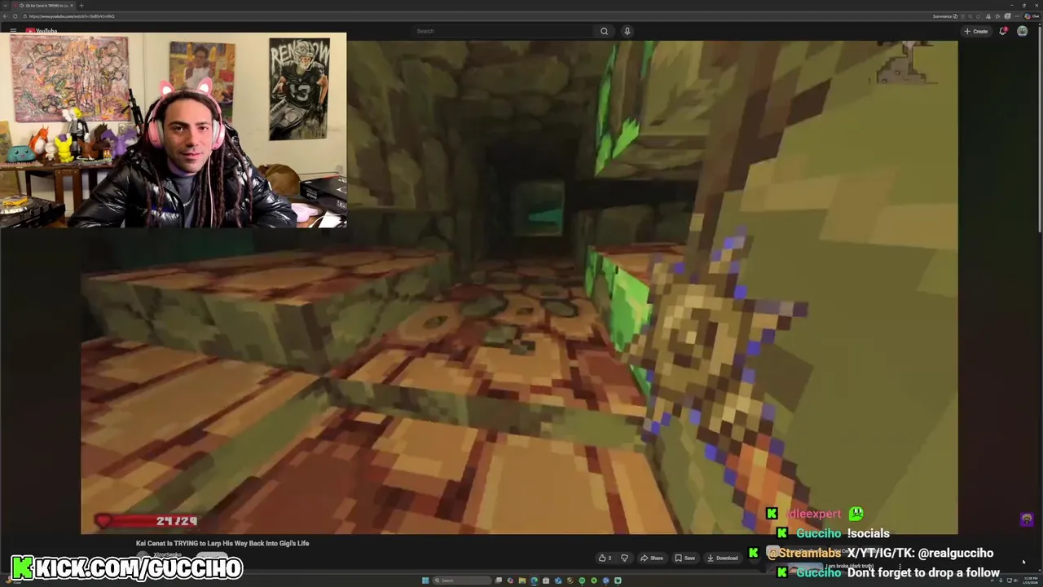
Task: Open File Explorer from the taskbar
Action: coord(522,580)
